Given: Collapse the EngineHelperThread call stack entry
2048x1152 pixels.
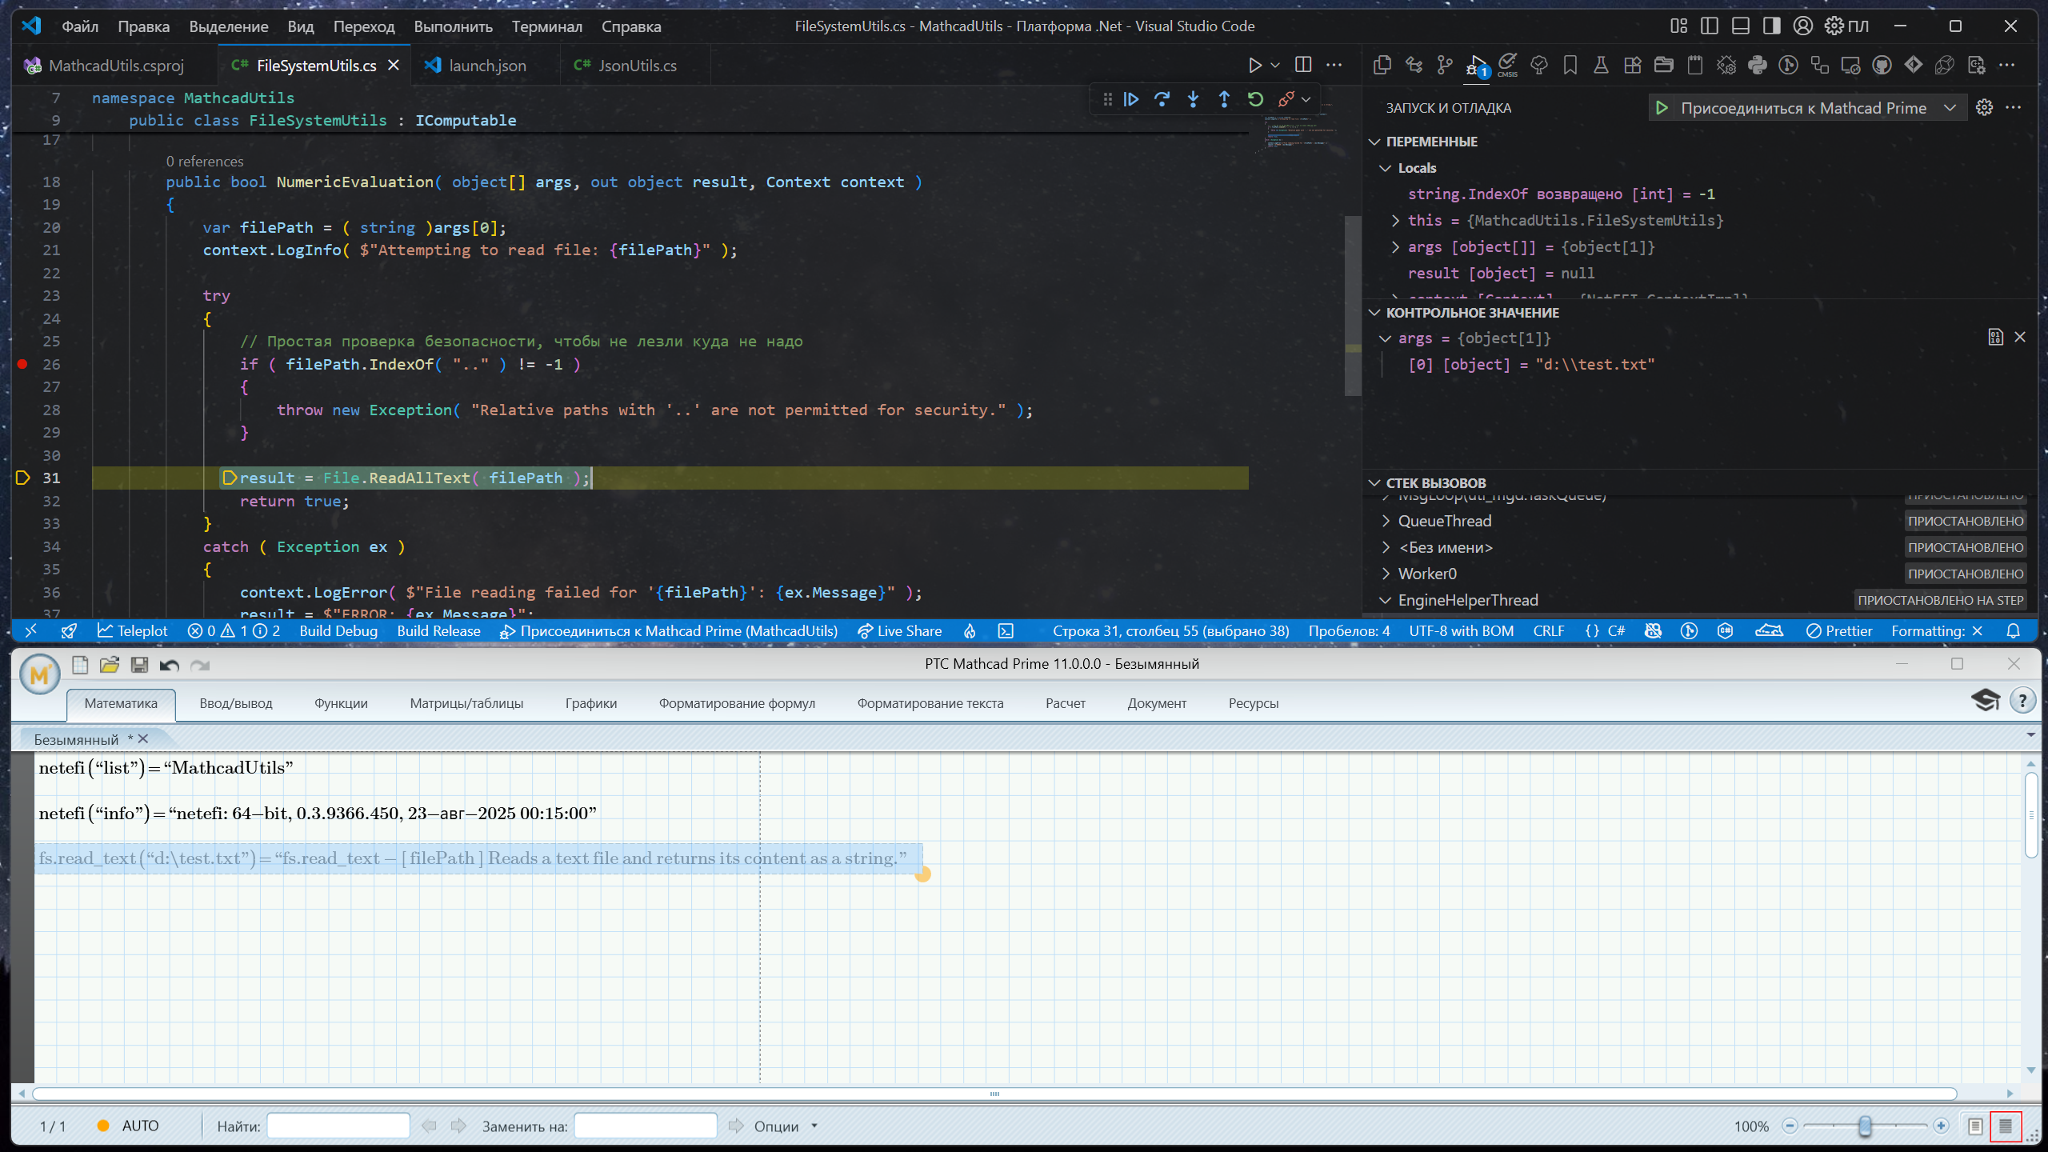Looking at the screenshot, I should pos(1386,600).
